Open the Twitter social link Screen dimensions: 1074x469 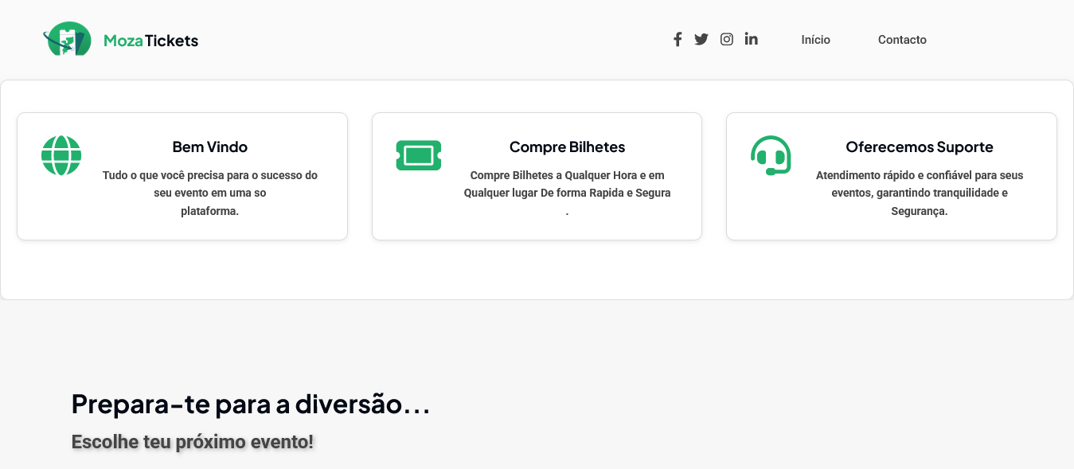701,40
